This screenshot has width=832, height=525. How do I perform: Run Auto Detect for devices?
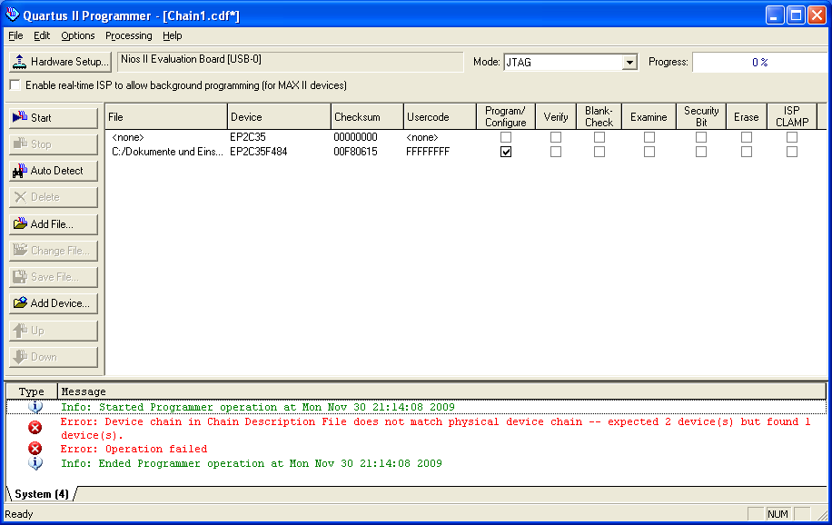coord(54,171)
